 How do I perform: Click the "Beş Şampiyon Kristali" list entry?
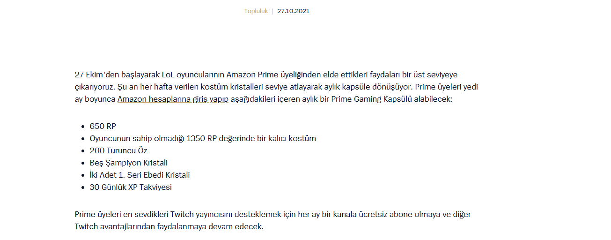point(128,163)
